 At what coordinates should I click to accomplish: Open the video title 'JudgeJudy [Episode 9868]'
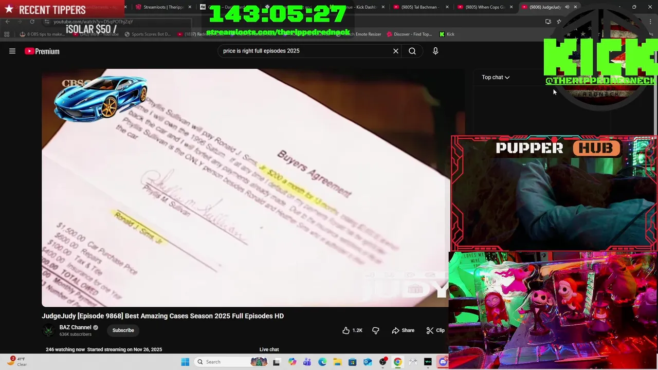click(x=162, y=316)
